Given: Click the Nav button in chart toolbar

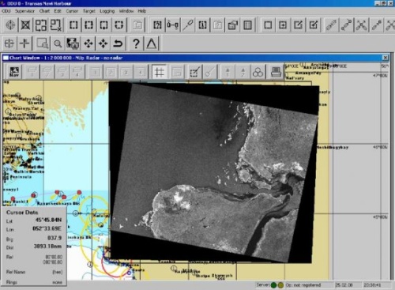Looking at the screenshot, I should [14, 72].
